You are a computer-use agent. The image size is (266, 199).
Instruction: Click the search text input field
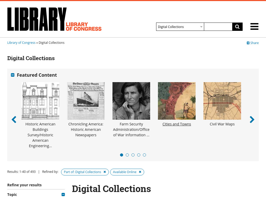(218, 27)
